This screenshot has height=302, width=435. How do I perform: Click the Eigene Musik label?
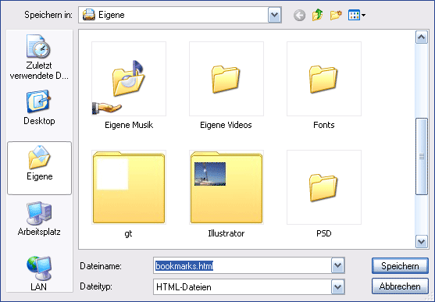click(x=129, y=125)
